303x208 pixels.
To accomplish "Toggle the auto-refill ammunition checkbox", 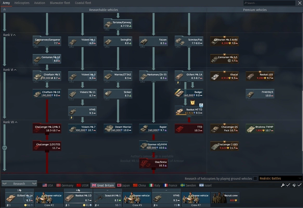I will coord(299,185).
